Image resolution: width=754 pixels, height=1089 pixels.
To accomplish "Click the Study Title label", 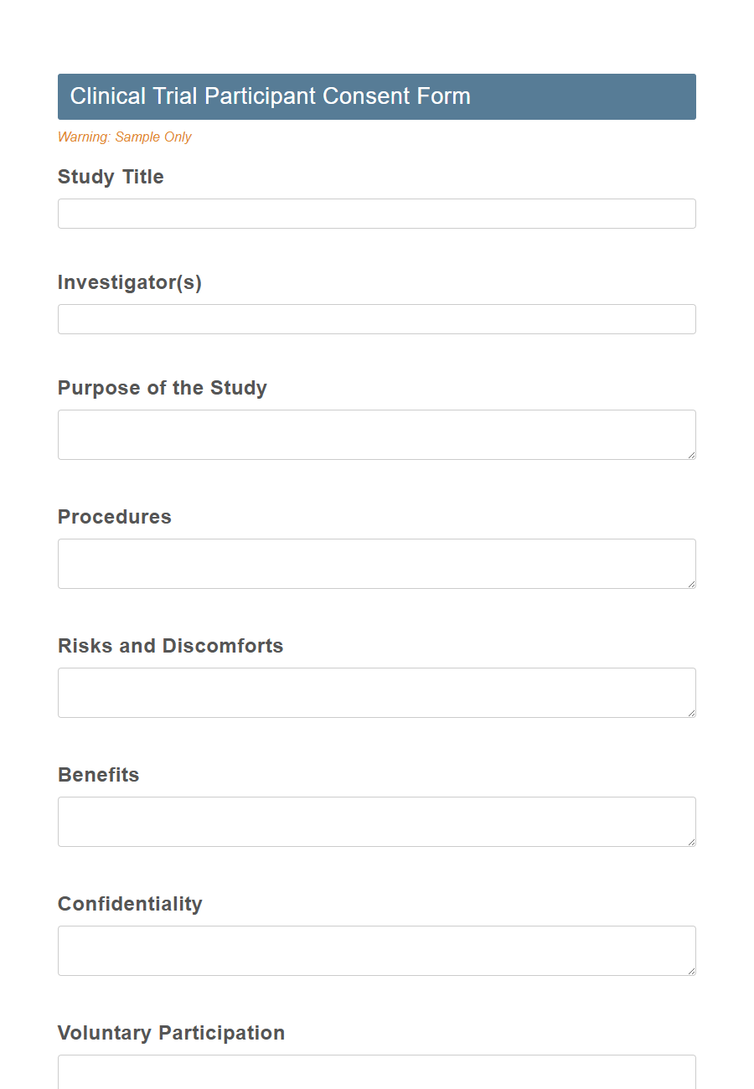I will (111, 177).
